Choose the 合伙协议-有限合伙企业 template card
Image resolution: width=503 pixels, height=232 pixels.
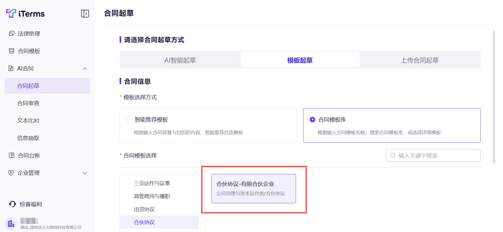253,188
